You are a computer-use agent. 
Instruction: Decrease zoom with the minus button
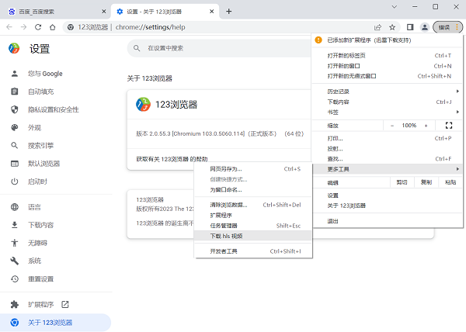tap(392, 125)
